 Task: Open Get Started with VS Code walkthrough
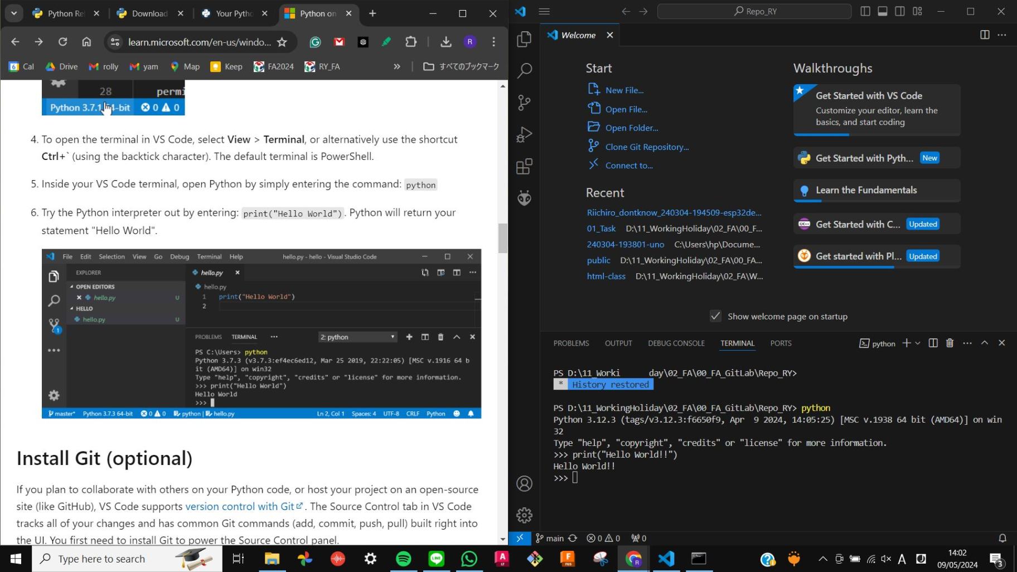876,109
